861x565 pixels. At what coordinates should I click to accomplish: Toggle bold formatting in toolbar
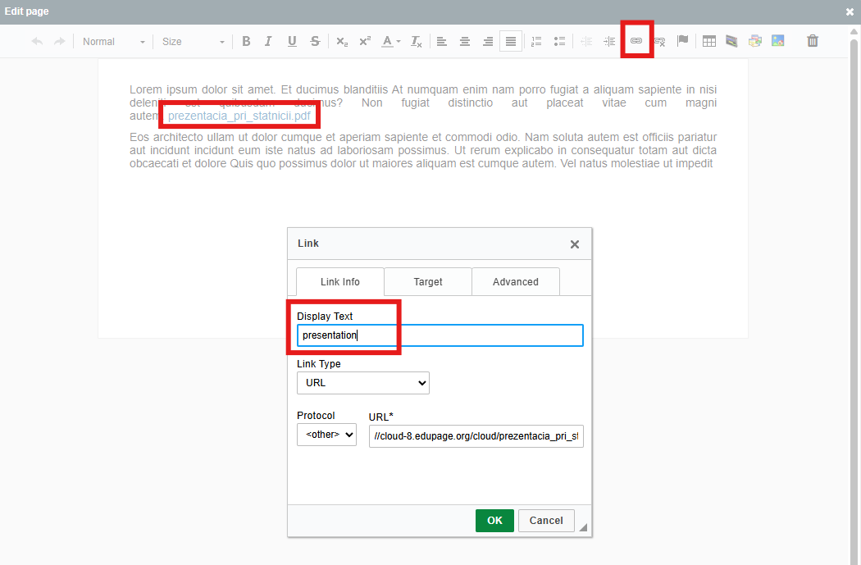click(x=246, y=42)
